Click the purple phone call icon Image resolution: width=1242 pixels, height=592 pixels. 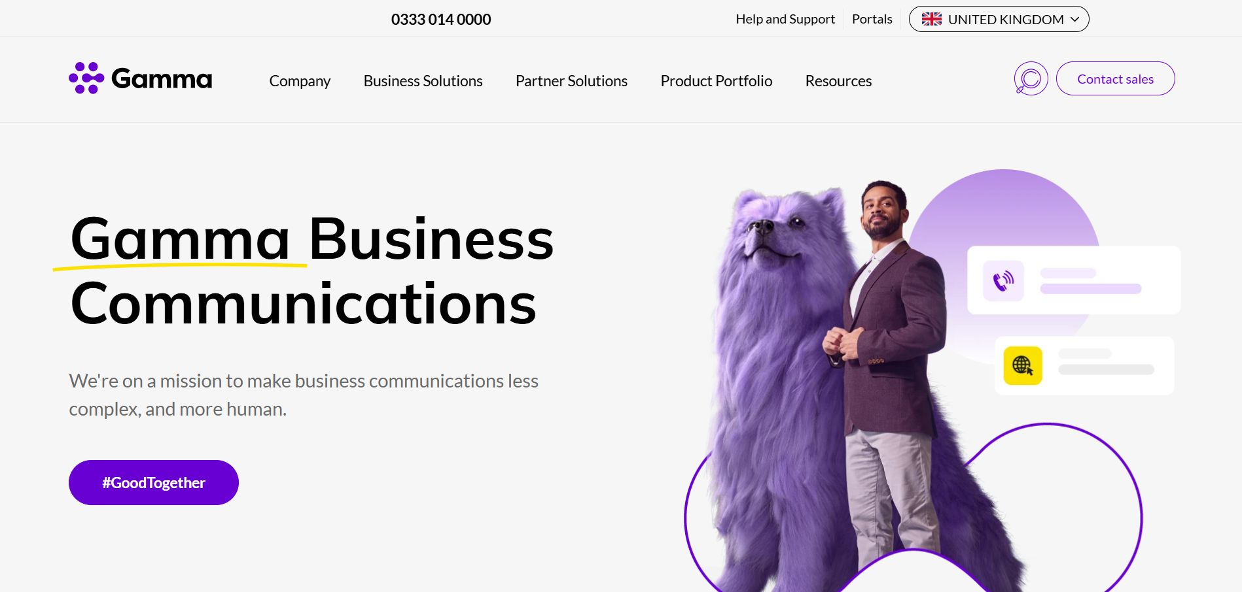[1003, 281]
